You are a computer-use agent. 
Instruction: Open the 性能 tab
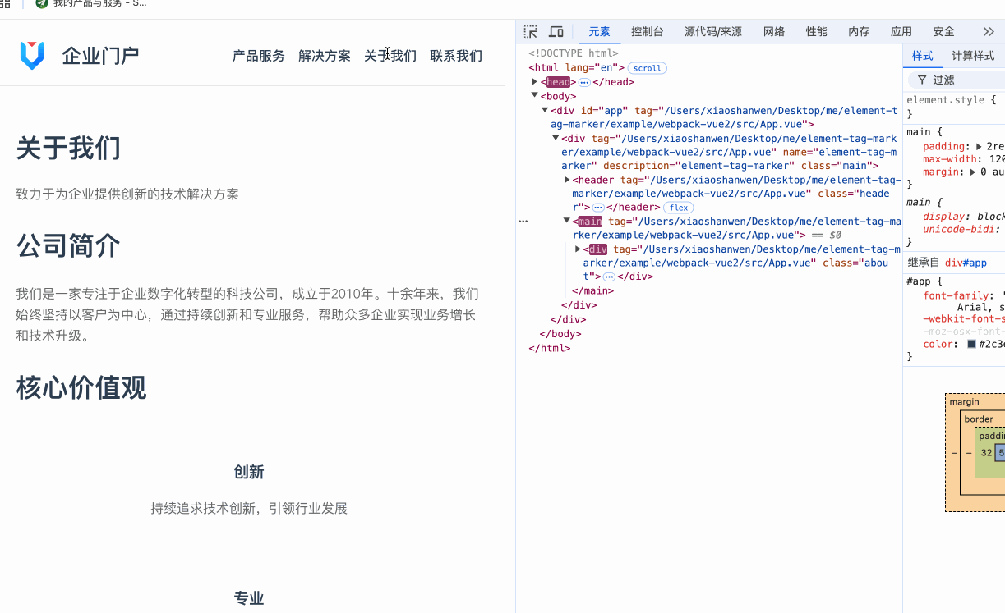[x=817, y=31]
